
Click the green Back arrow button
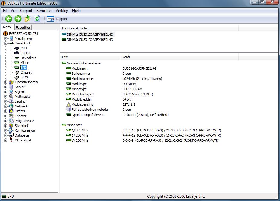(8, 19)
